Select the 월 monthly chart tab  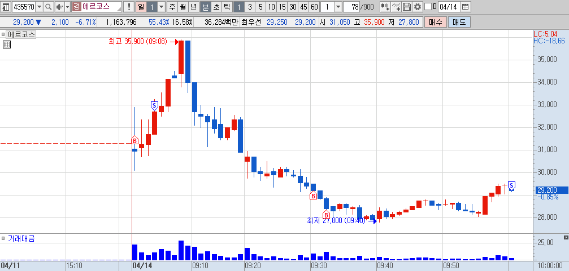[x=183, y=7]
